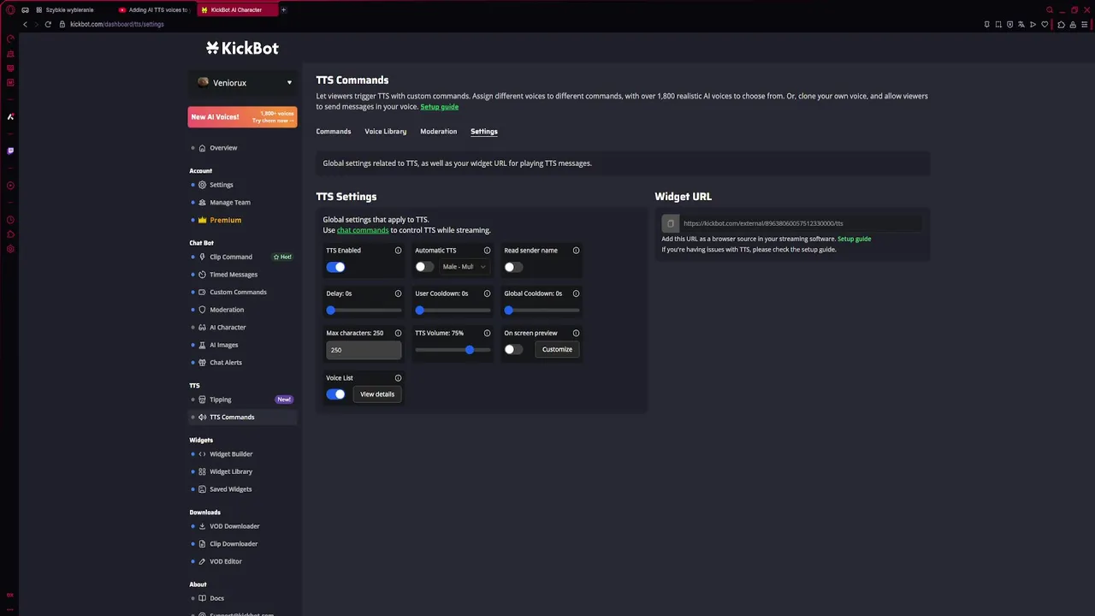The height and width of the screenshot is (616, 1095).
Task: Focus the Max characters input field
Action: point(364,350)
